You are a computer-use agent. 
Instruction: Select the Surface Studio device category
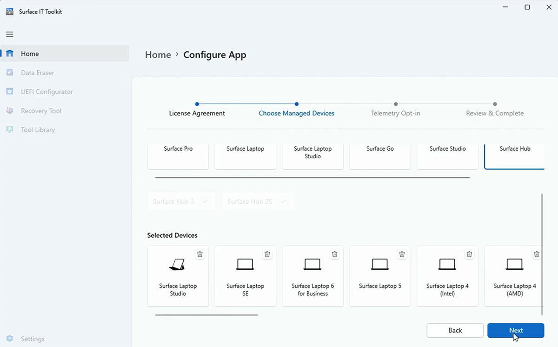[447, 156]
